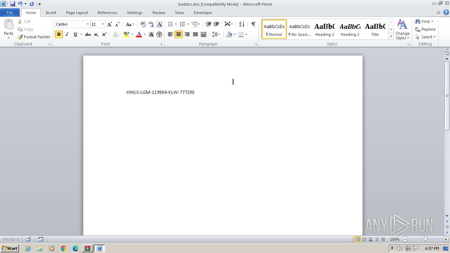Screen dimensions: 450x253
Task: Switch to the References tab
Action: pos(108,13)
